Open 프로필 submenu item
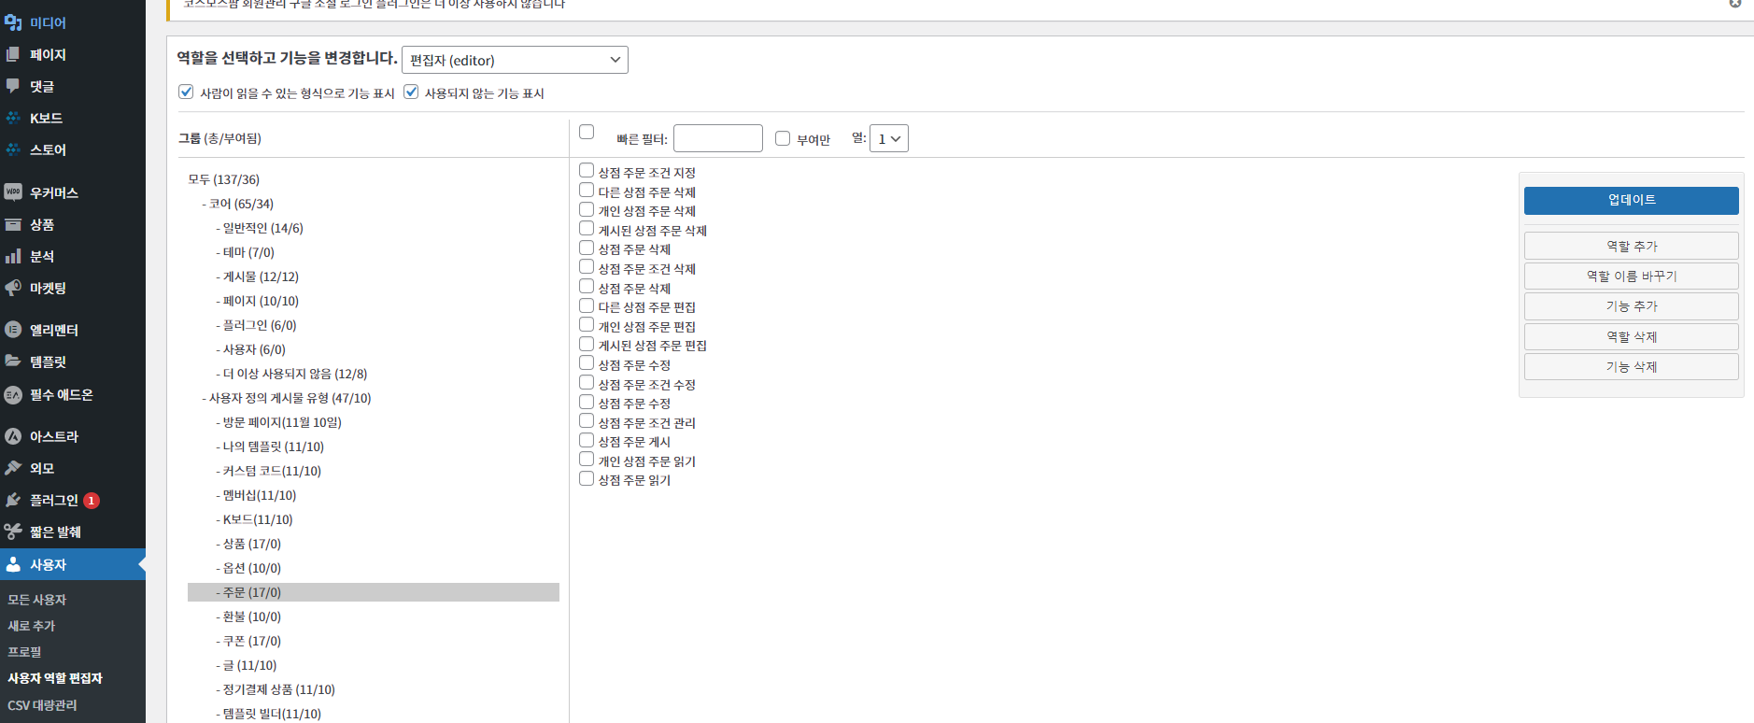Screen dimensions: 1754x723 pyautogui.click(x=24, y=652)
